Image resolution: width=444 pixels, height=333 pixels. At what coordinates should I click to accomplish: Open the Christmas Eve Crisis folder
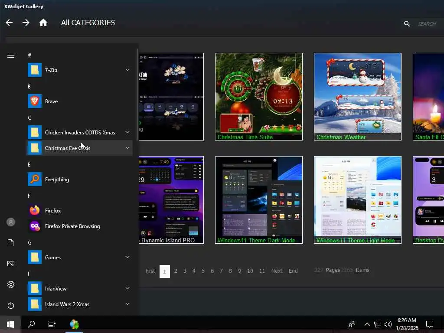pos(79,148)
